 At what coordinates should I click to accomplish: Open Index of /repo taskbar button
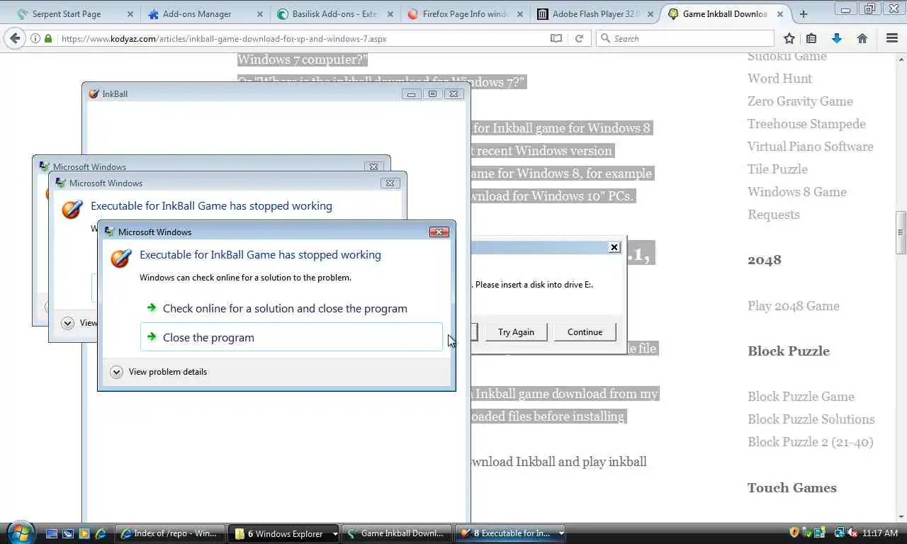tap(171, 533)
